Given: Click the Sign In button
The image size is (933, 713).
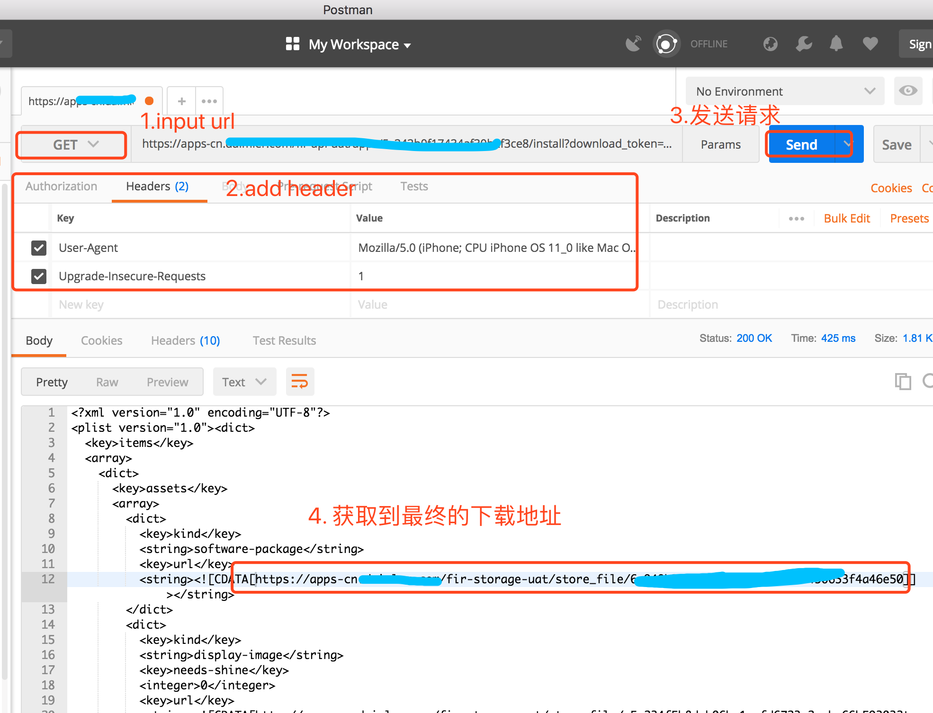Looking at the screenshot, I should pos(916,44).
